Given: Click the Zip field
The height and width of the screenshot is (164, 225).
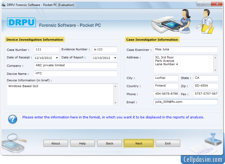Looking at the screenshot, I should pyautogui.click(x=206, y=86).
